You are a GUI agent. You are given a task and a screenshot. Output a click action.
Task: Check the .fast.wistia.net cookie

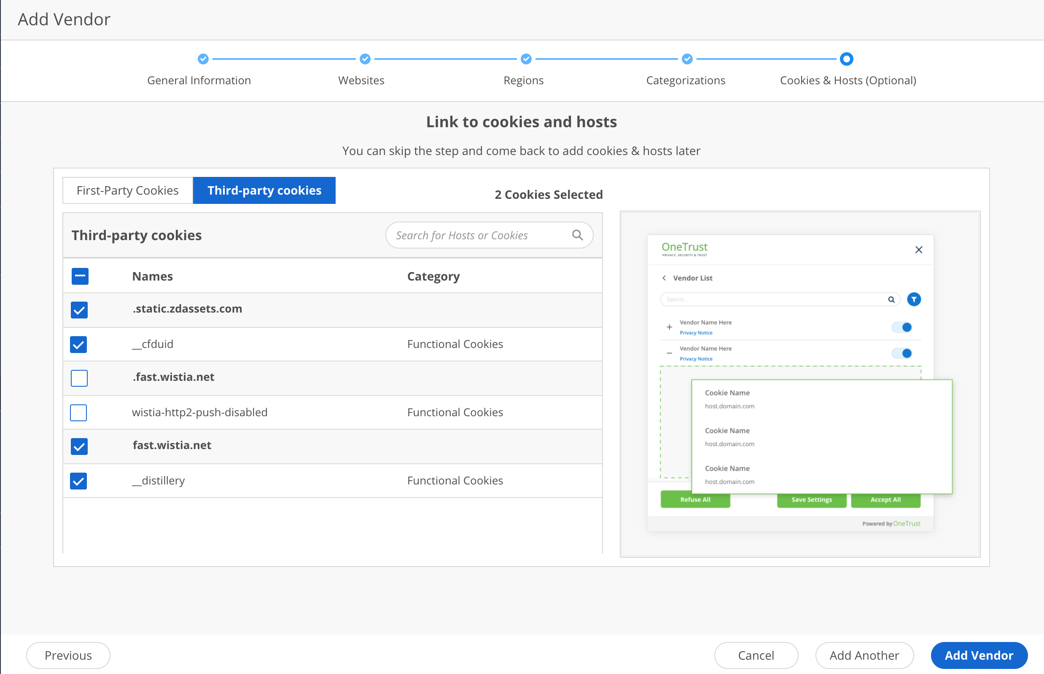79,378
